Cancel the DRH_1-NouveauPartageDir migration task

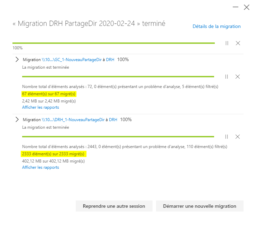[238, 137]
